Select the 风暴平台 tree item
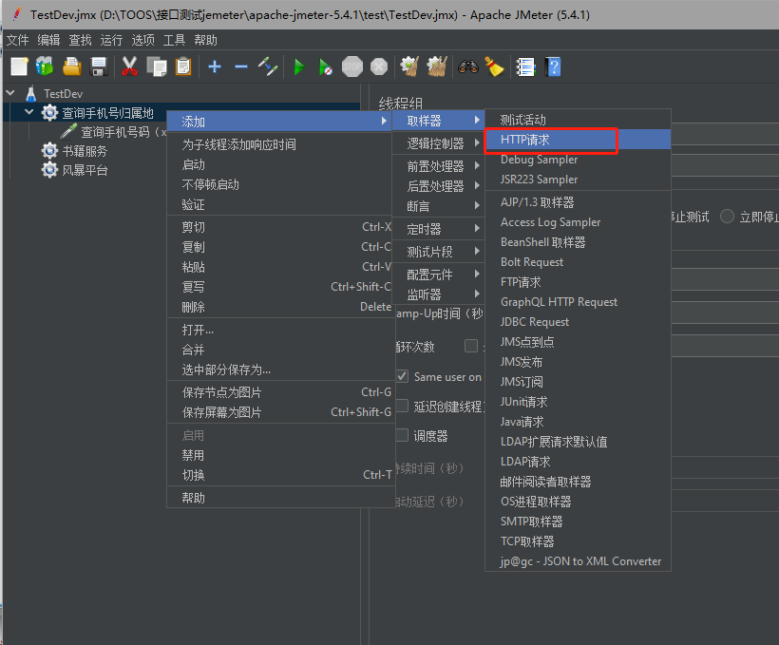Viewport: 779px width, 645px height. tap(85, 170)
